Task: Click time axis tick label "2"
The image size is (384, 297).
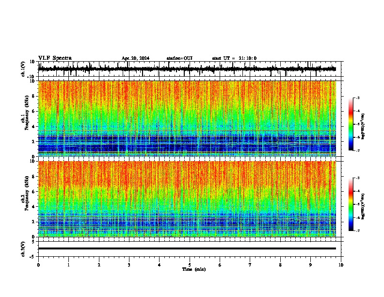Action: tap(99, 265)
